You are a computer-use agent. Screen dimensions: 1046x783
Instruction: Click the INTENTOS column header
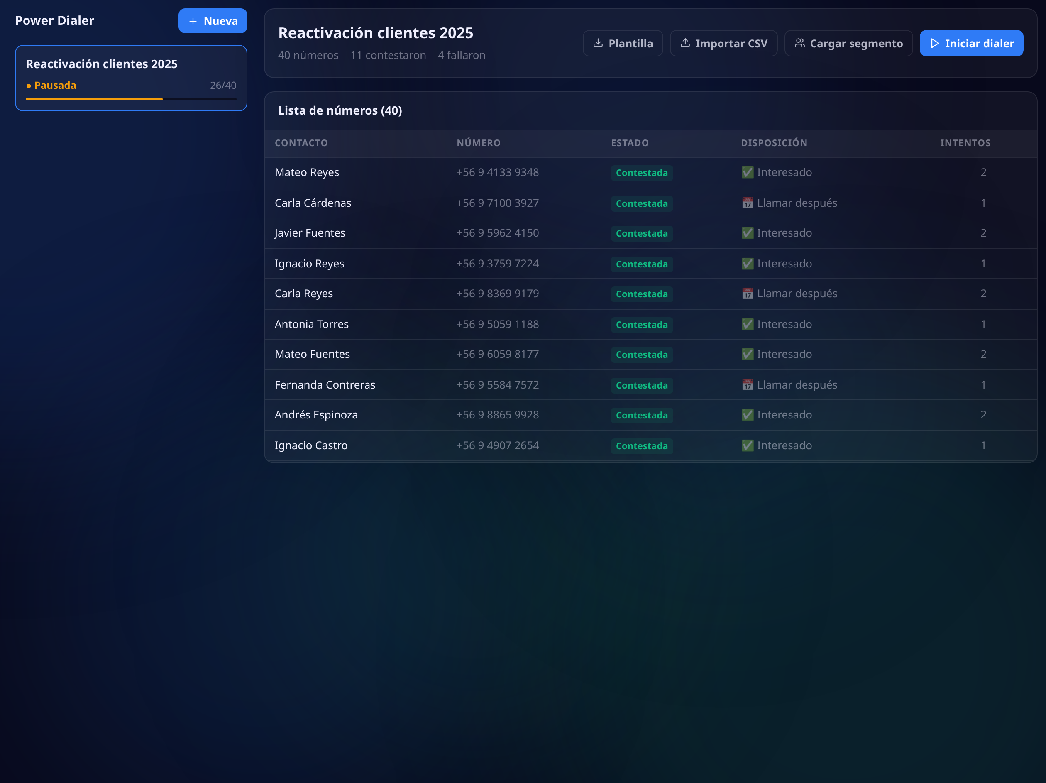point(965,143)
